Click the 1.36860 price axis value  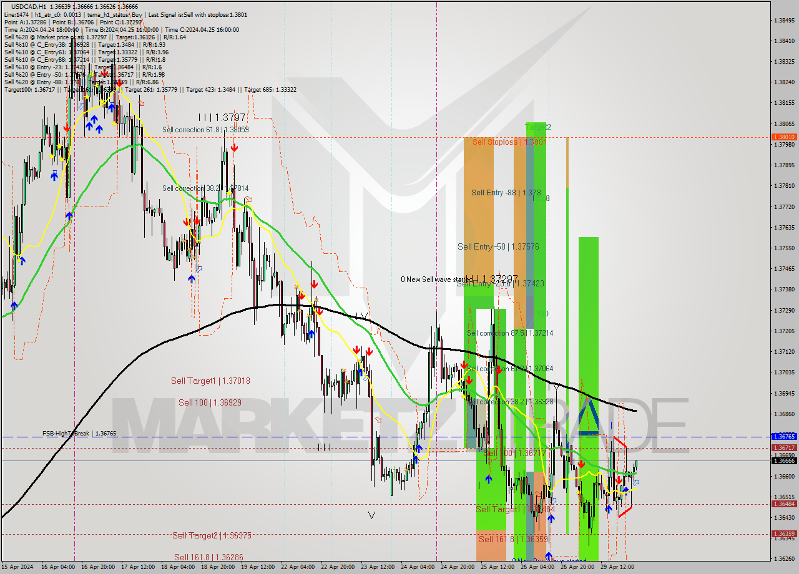coord(784,414)
